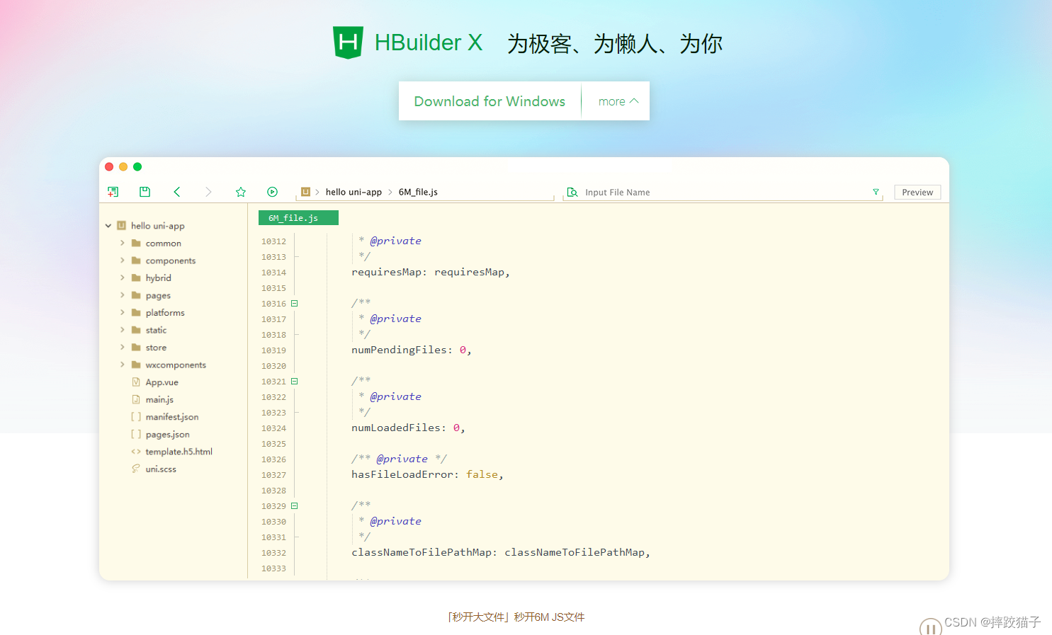
Task: Expand the common folder chevron
Action: point(123,243)
